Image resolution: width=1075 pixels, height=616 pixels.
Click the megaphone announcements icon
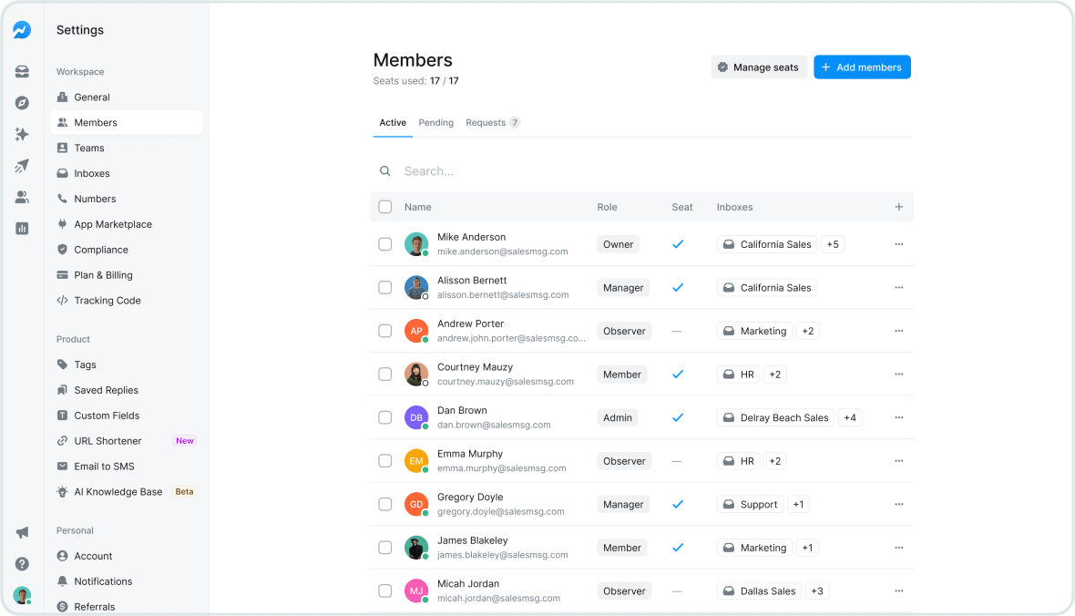coord(22,531)
